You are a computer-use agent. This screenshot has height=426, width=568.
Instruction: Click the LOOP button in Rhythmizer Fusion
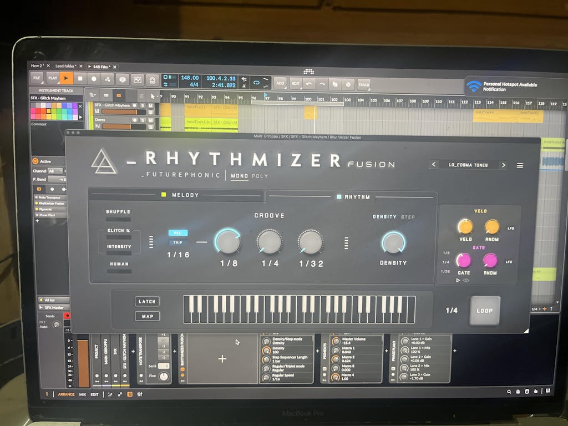484,311
